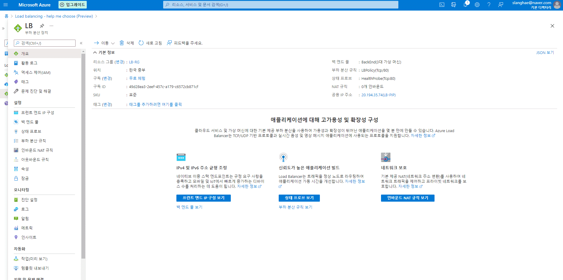Click 태그를 추가하려면 여기를 클릭 link
Image resolution: width=563 pixels, height=280 pixels.
coord(156,104)
